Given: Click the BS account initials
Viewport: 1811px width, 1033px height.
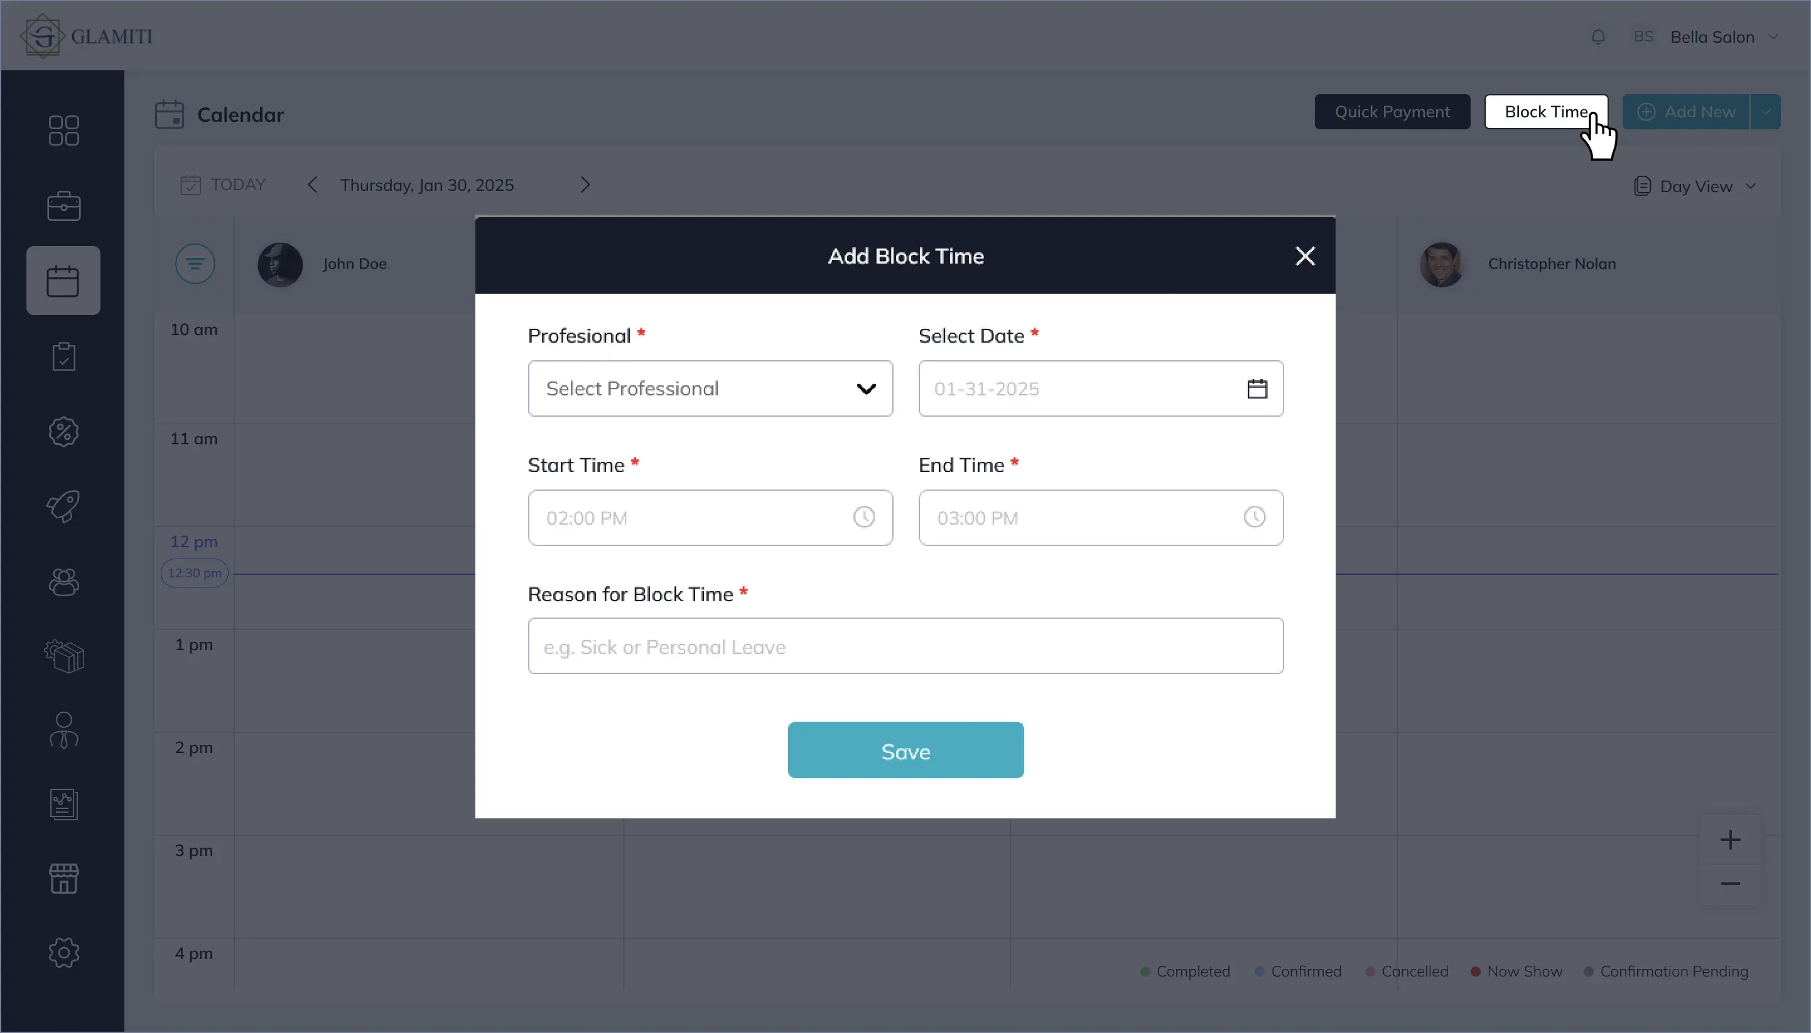Looking at the screenshot, I should click(1643, 37).
